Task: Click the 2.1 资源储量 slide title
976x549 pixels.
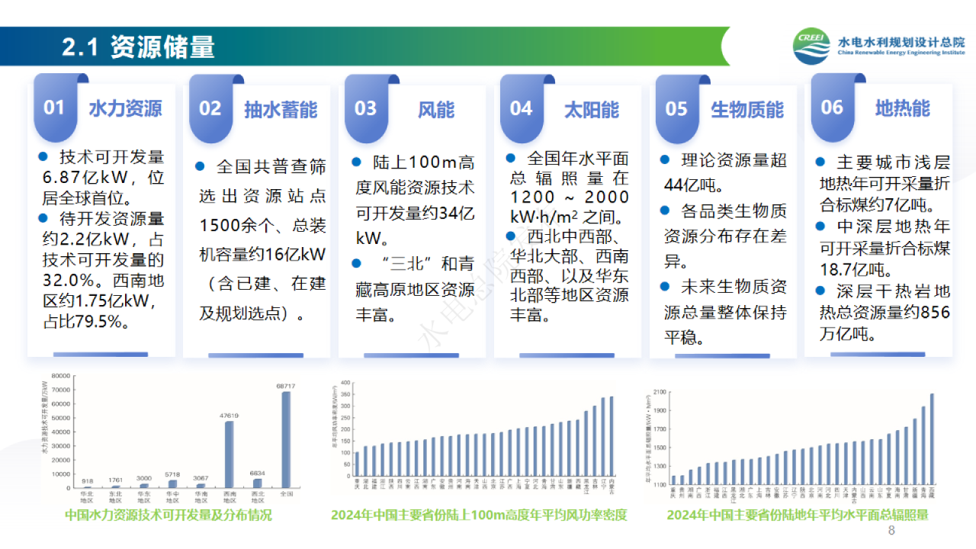Action: pos(138,47)
